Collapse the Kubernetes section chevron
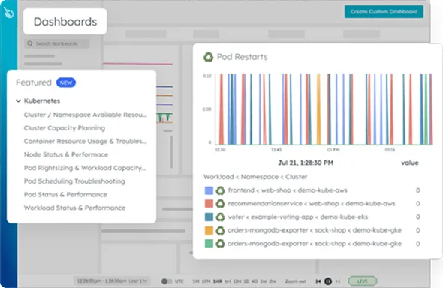This screenshot has height=288, width=443. (x=18, y=100)
